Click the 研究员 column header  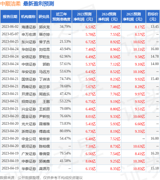[44, 17]
